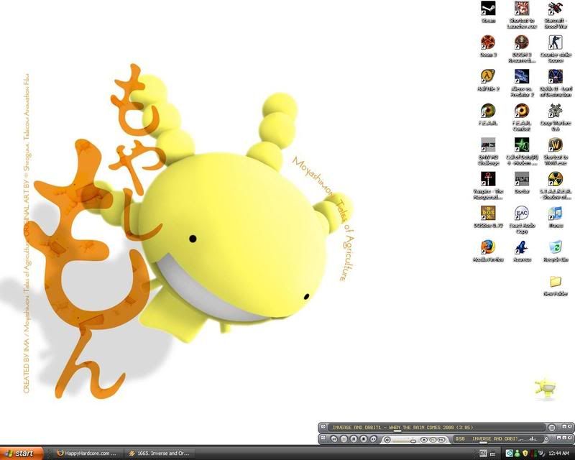Launch the DOSBox 0.72 shortcut
This screenshot has height=460, width=575.
[x=488, y=213]
